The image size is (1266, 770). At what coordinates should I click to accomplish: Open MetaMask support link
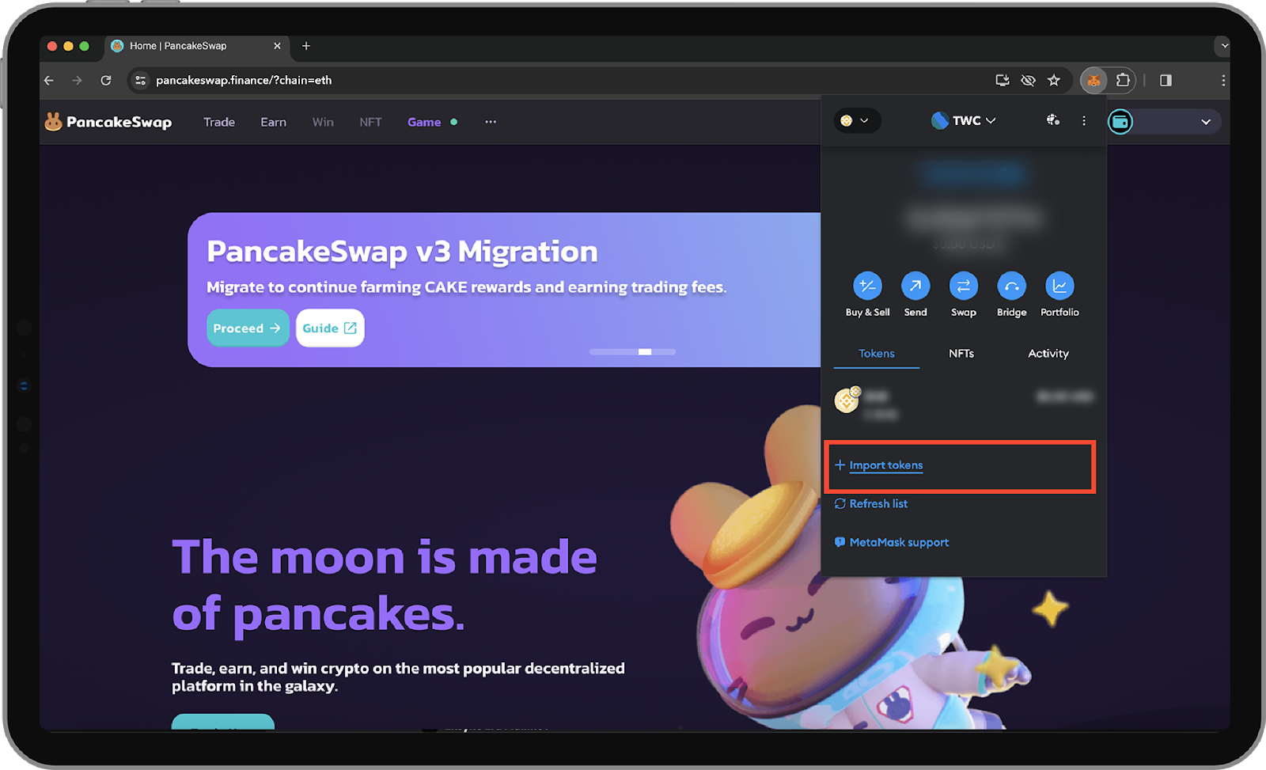click(x=892, y=542)
